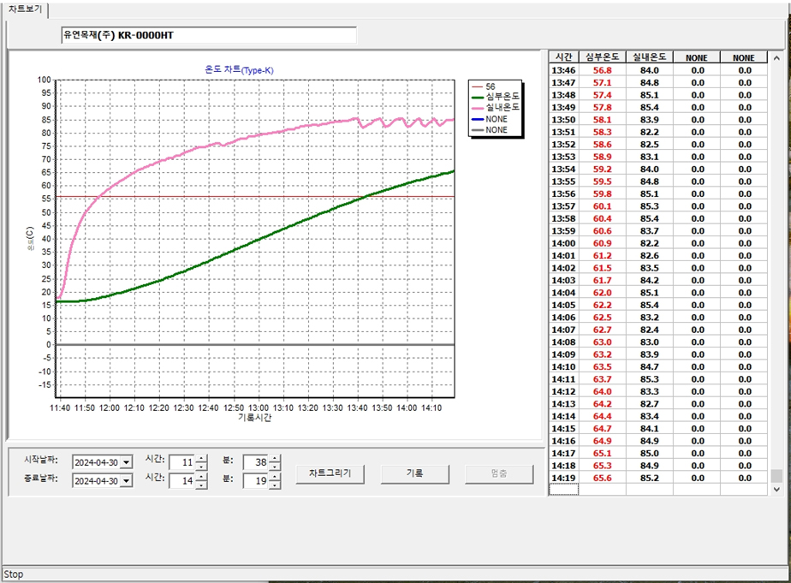This screenshot has height=583, width=791.
Task: Expand the 종료날짜 end date dropdown arrow
Action: point(128,481)
